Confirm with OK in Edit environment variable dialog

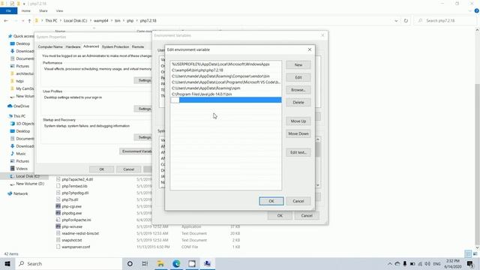(271, 201)
